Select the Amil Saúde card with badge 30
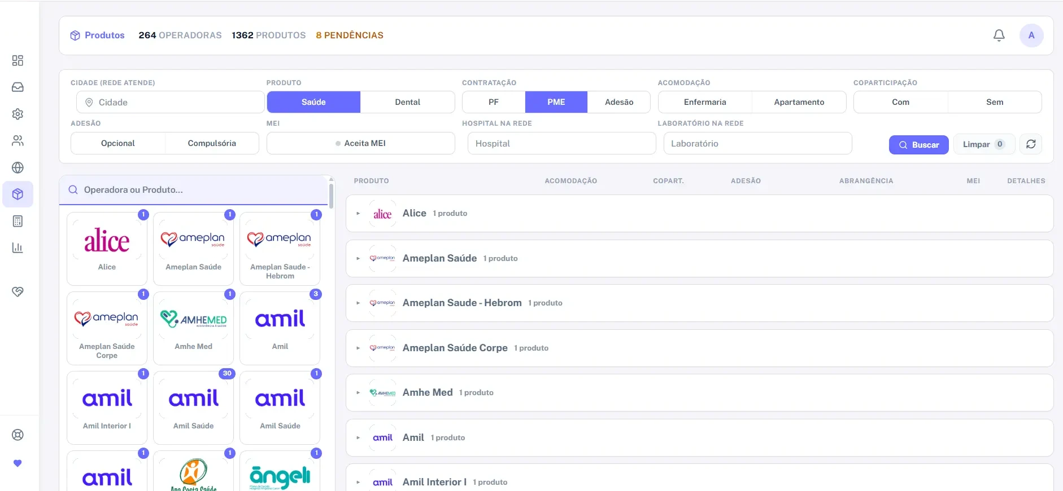Screen dimensions: 1063x491 pyautogui.click(x=193, y=408)
